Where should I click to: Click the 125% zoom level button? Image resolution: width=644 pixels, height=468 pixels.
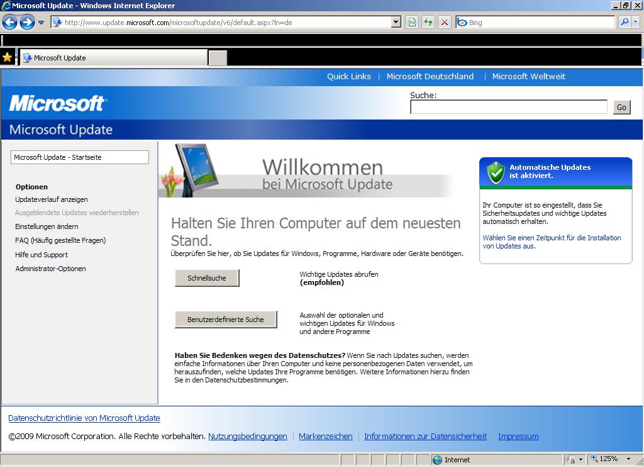[x=604, y=459]
